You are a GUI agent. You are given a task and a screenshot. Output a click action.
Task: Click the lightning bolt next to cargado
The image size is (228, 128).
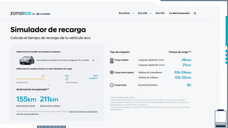point(97,78)
